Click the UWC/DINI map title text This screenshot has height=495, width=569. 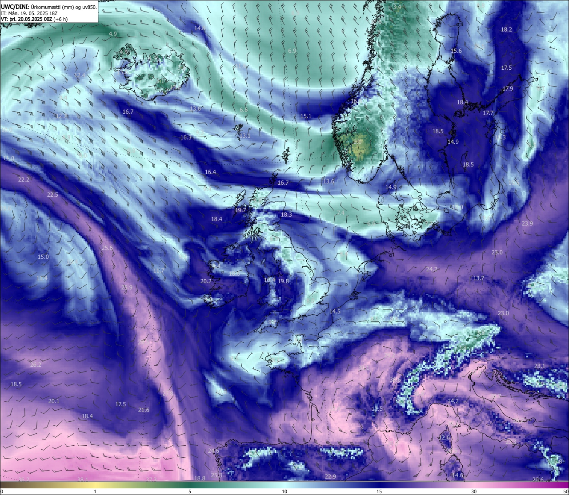click(48, 7)
